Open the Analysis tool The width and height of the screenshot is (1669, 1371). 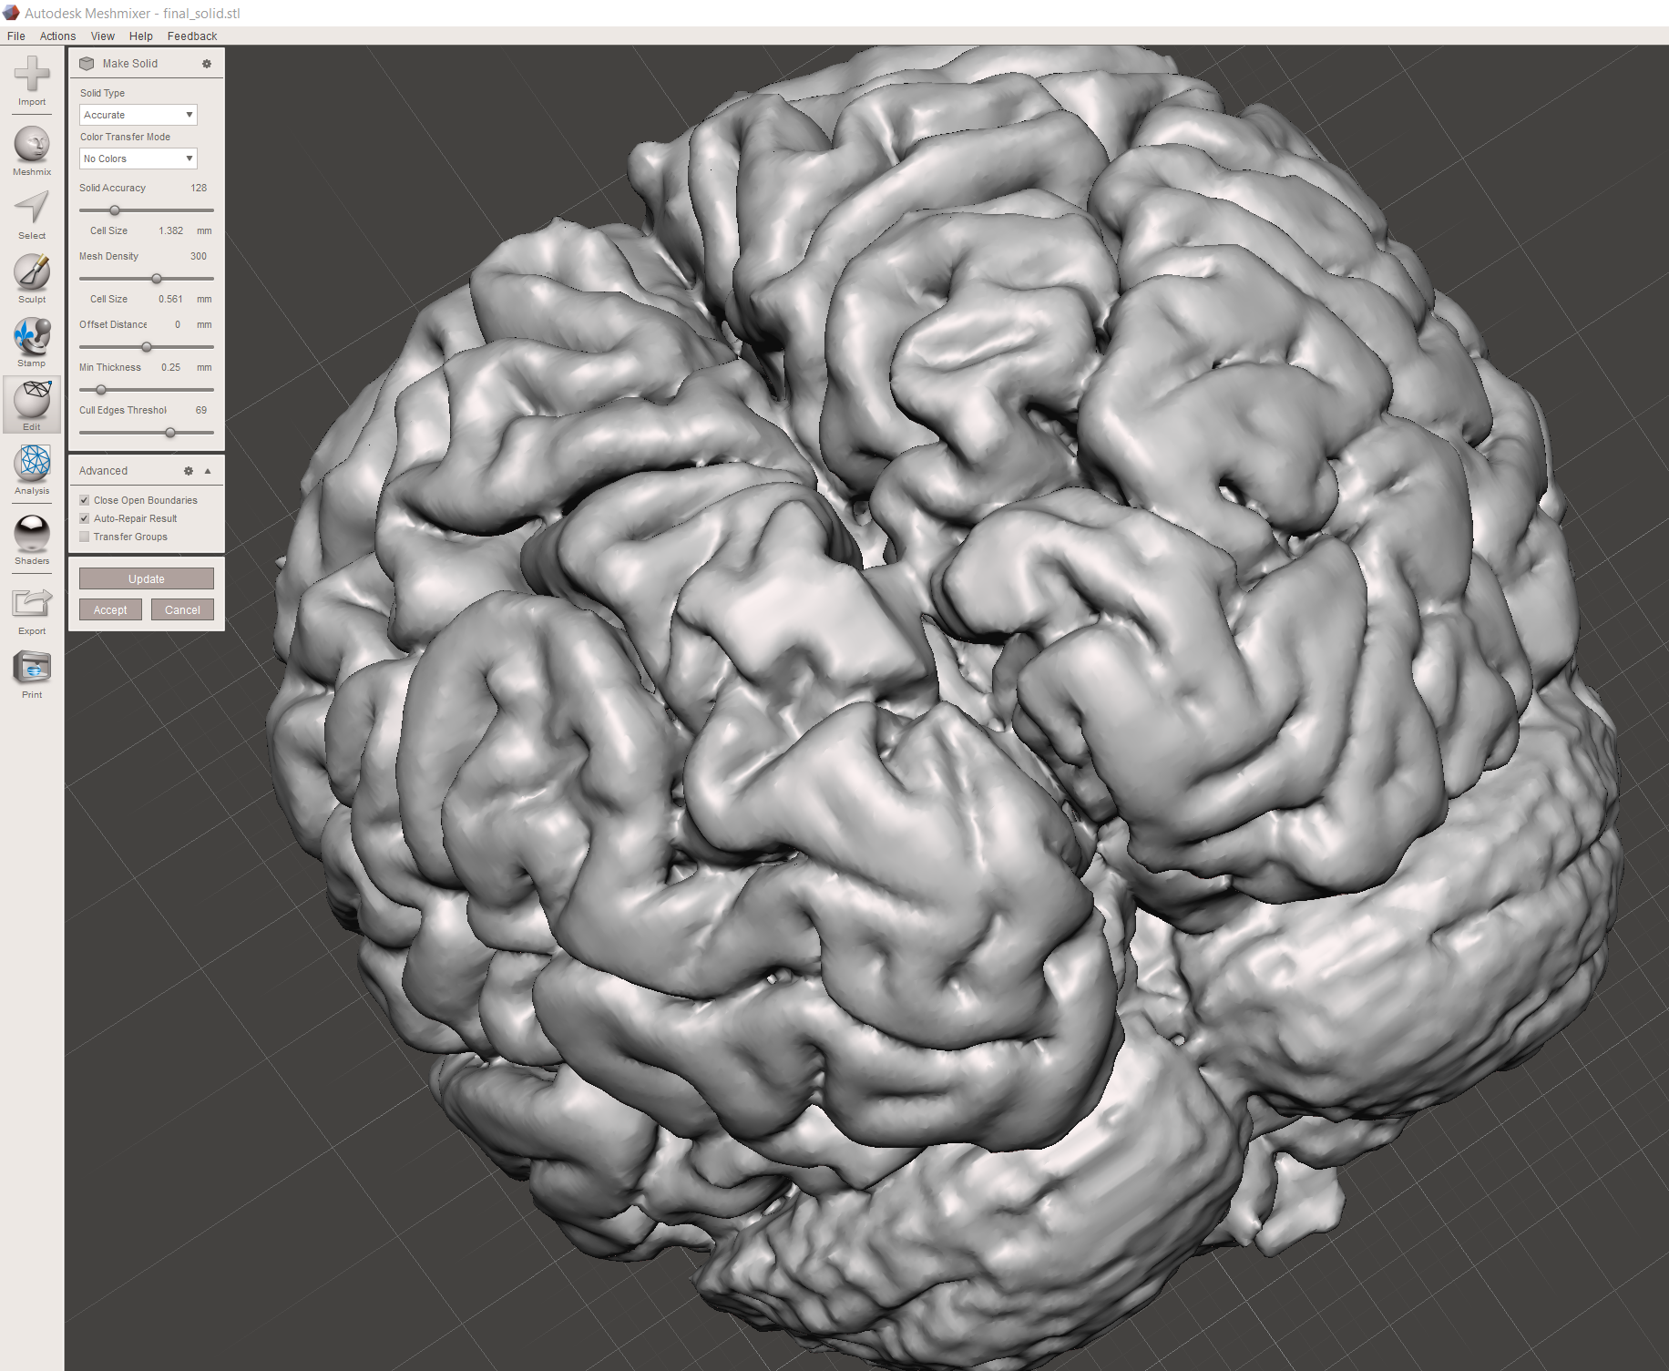[x=32, y=470]
